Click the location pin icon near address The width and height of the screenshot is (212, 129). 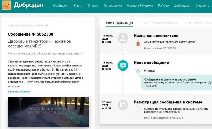point(9,54)
